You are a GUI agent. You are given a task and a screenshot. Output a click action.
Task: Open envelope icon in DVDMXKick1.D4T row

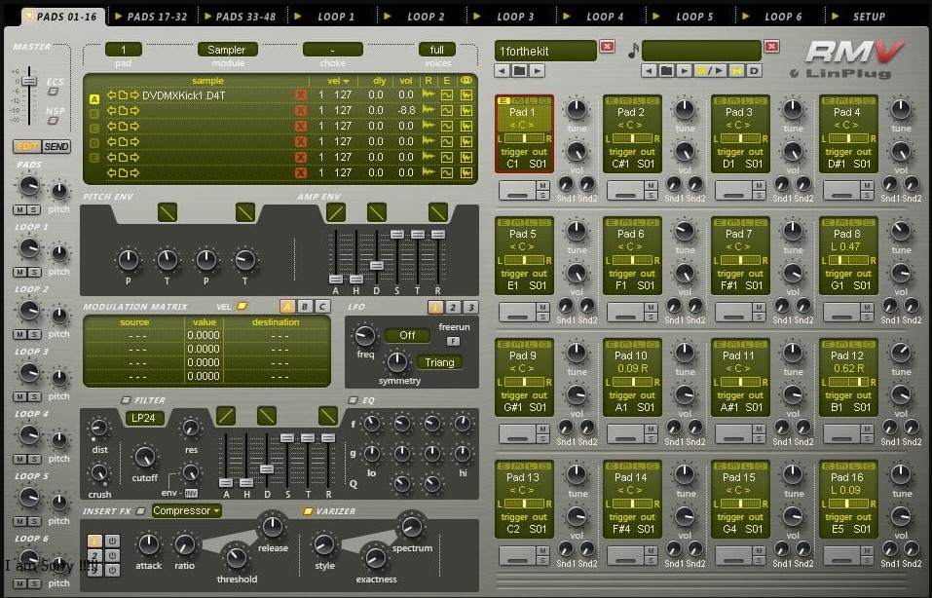[446, 95]
